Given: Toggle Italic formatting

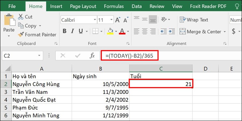Looking at the screenshot, I should [x=72, y=31].
